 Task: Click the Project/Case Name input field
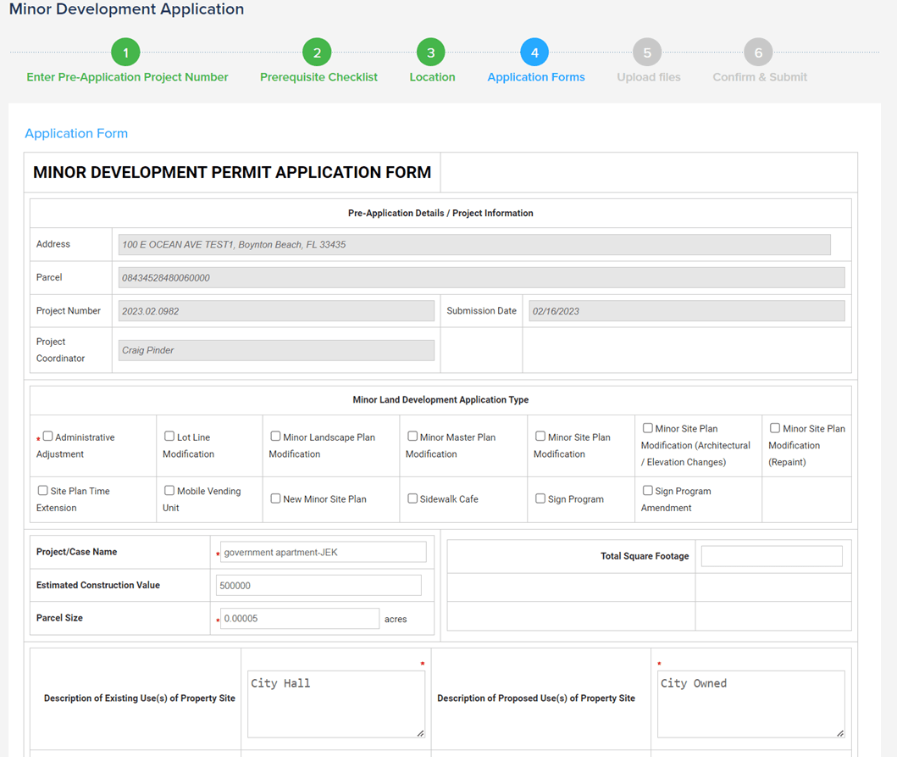323,552
